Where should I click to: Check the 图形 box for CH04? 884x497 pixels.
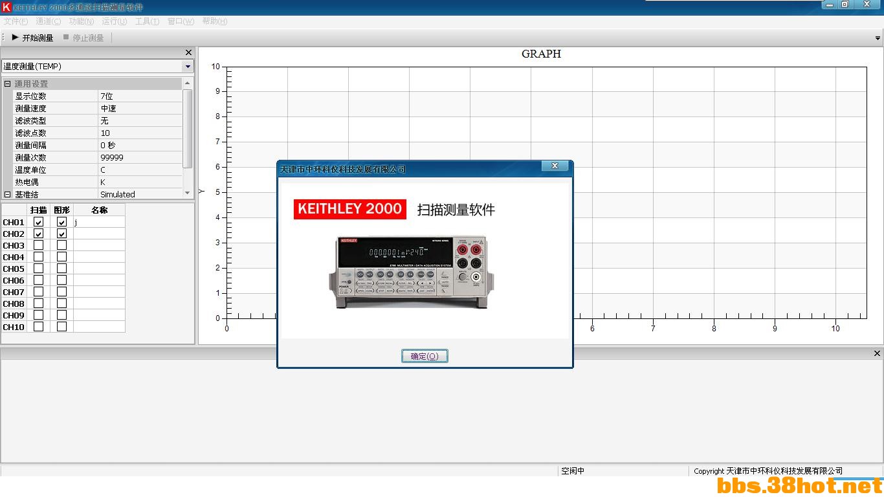(61, 257)
